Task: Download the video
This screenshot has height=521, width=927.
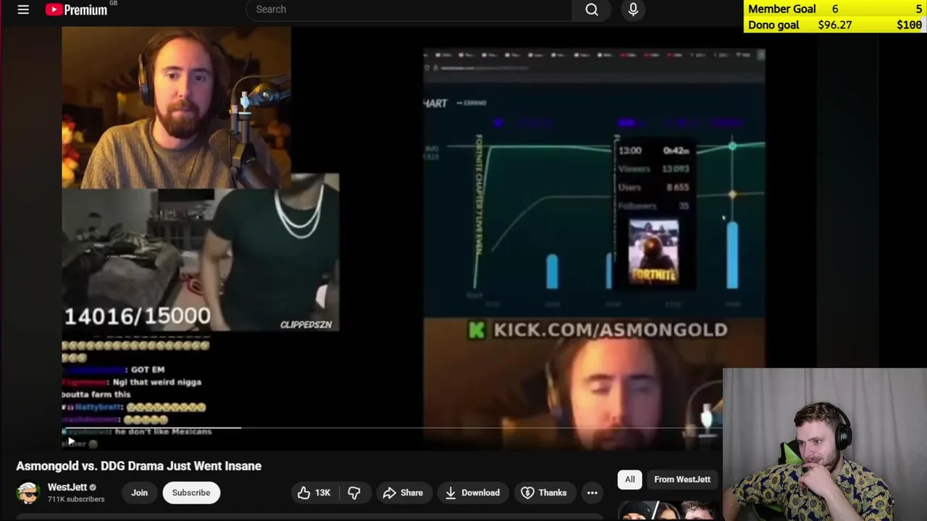Action: [x=472, y=493]
